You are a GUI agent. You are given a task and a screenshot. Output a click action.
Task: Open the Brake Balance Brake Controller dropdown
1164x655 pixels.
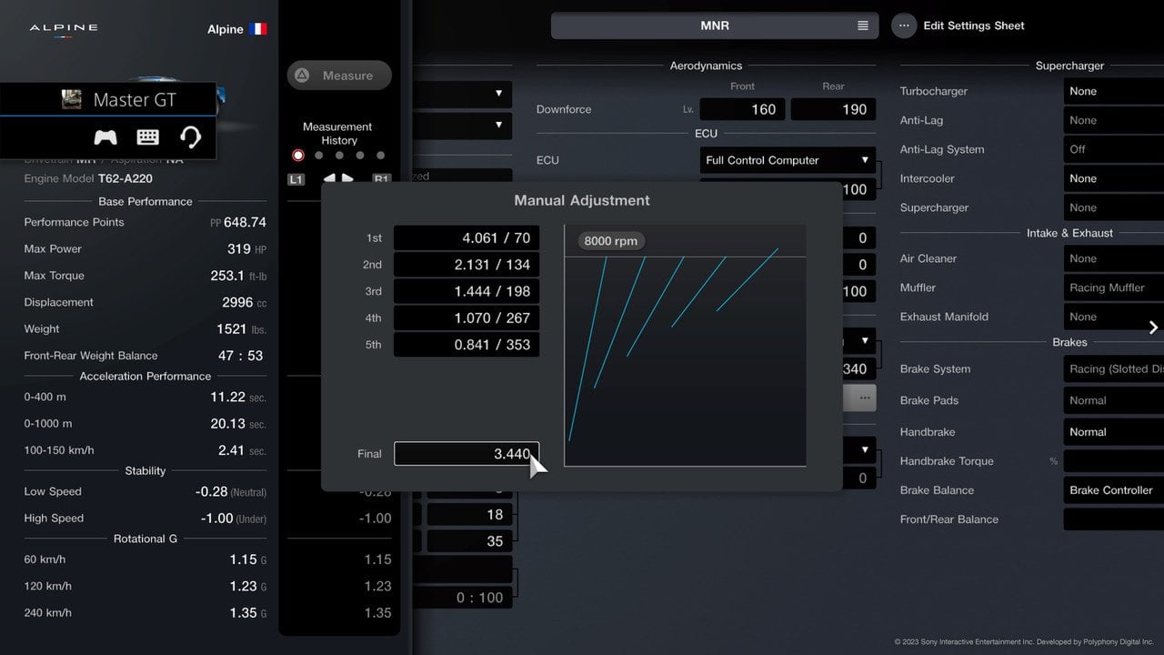1113,490
